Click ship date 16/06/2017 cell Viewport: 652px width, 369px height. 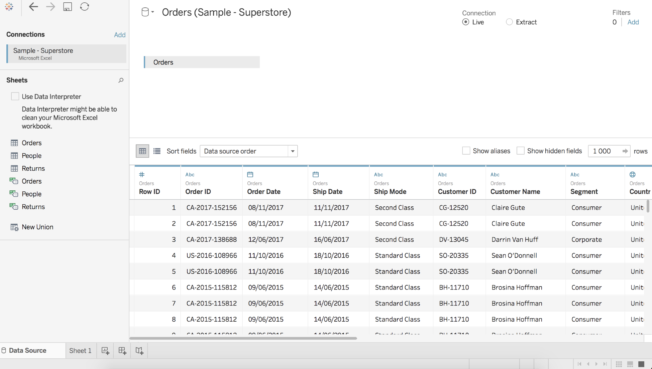point(338,239)
